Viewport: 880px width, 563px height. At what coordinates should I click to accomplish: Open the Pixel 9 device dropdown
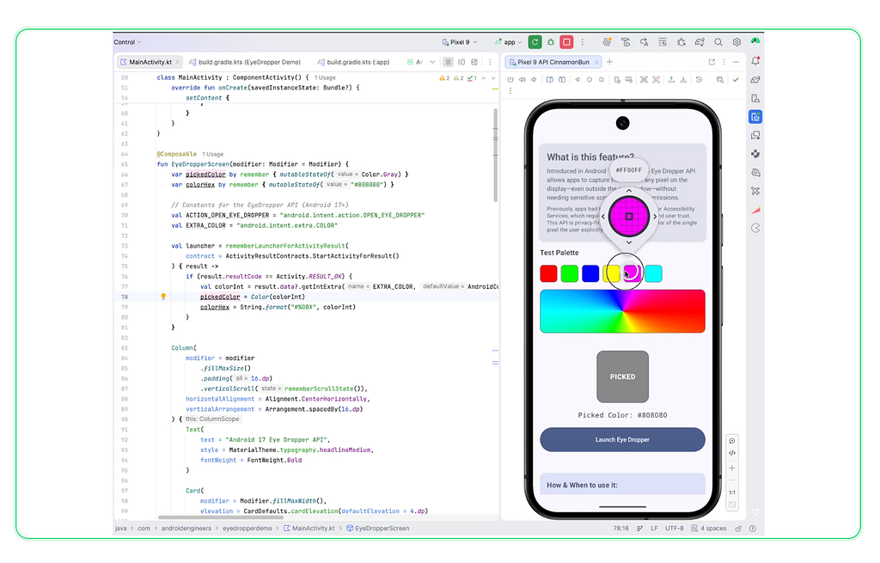tap(460, 42)
